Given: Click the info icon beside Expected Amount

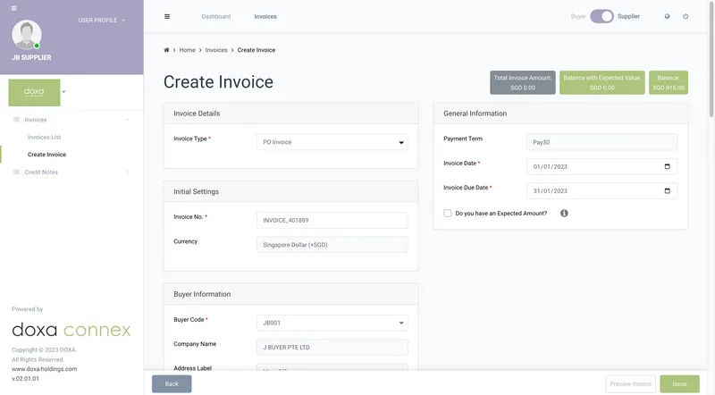Looking at the screenshot, I should pyautogui.click(x=564, y=214).
